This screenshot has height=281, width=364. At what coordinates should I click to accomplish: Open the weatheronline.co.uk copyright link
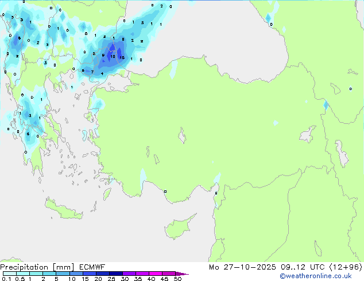[x=316, y=276]
